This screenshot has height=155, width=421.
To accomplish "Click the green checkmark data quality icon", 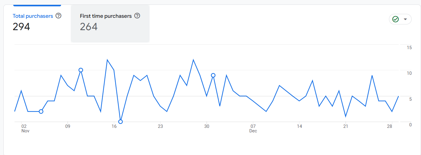I will pos(395,19).
